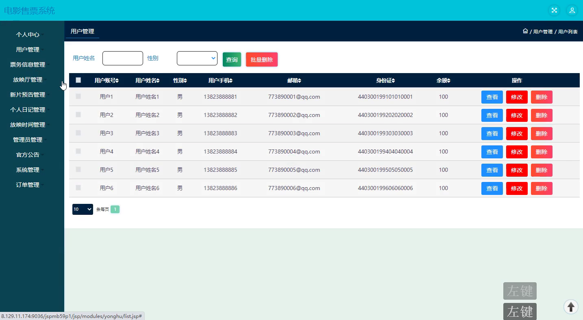Open 管理员管理 in the sidebar
583x320 pixels.
pos(28,140)
